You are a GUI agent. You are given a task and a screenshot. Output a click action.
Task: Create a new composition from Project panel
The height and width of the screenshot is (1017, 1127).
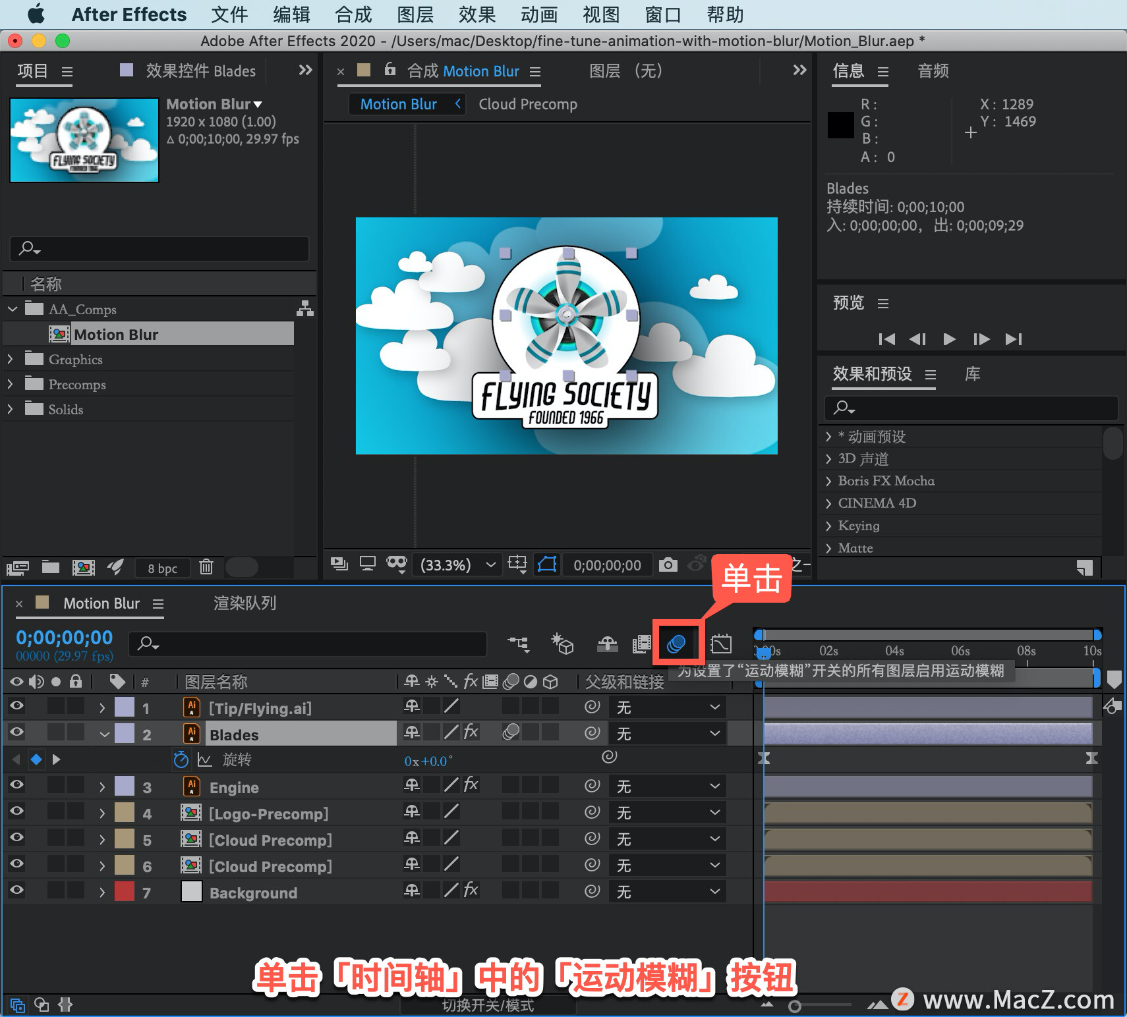[83, 566]
